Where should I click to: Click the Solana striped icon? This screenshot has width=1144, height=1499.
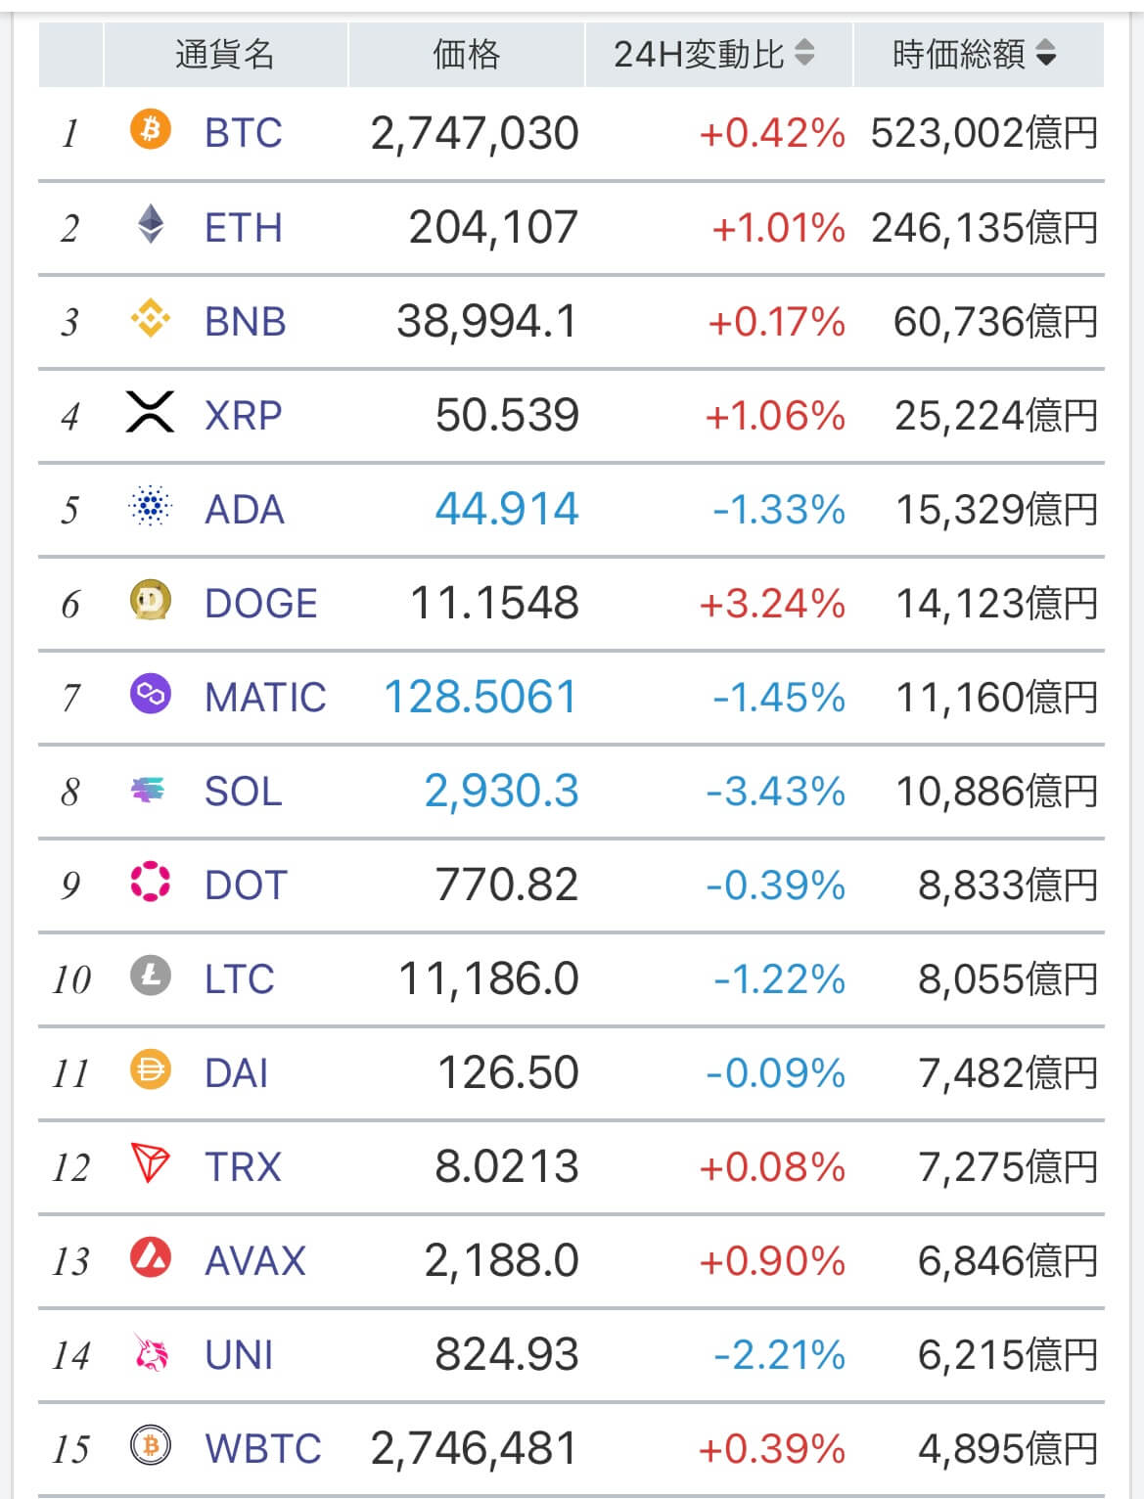coord(150,789)
